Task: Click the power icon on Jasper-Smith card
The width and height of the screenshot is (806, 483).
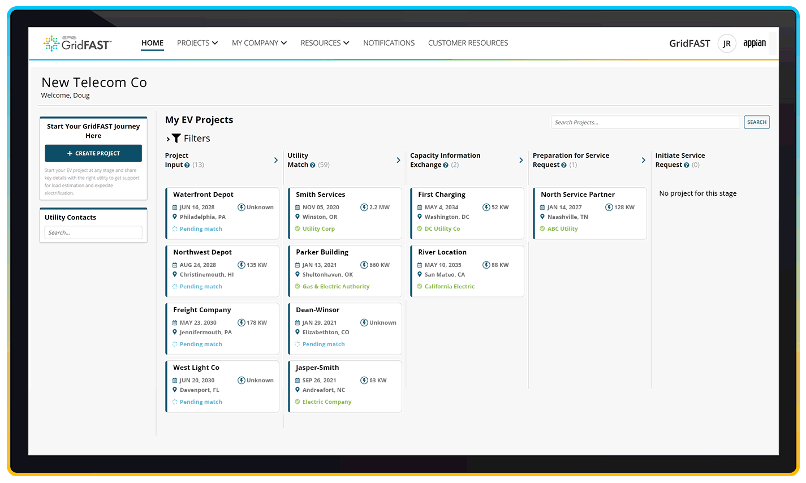Action: (x=364, y=381)
